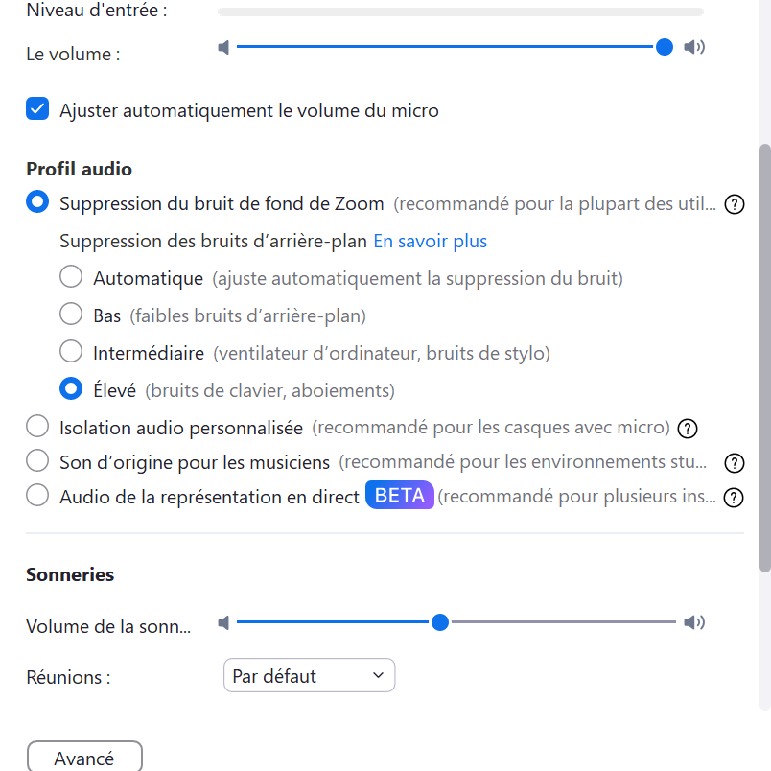Choose Intermédiaire noise suppression level
The image size is (771, 771).
pyautogui.click(x=71, y=352)
